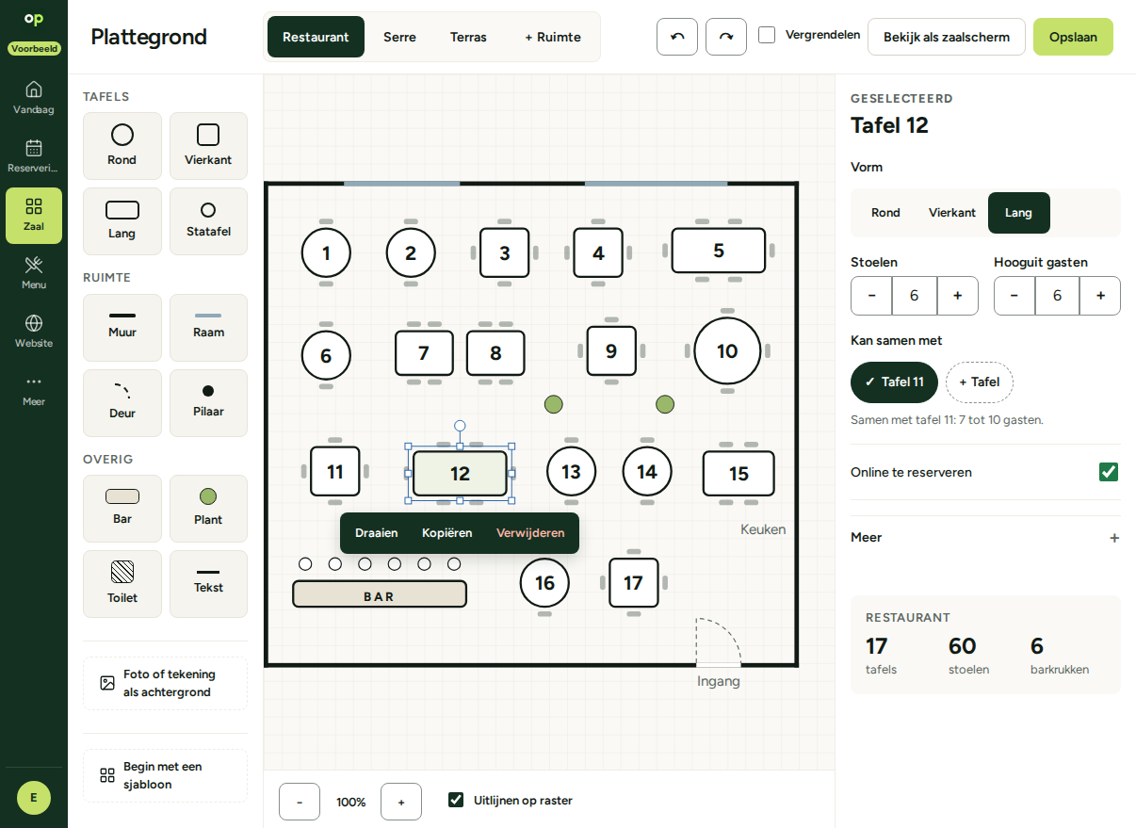Click Begin met een sjabloon
Image resolution: width=1136 pixels, height=828 pixels.
[x=166, y=775]
